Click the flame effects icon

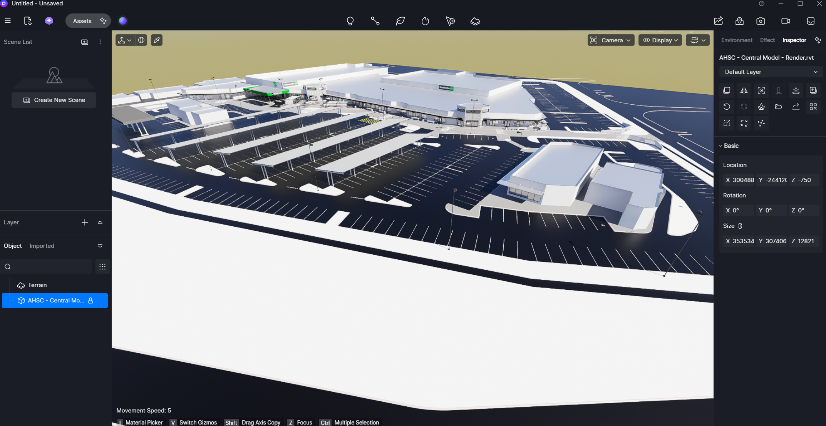coord(425,21)
